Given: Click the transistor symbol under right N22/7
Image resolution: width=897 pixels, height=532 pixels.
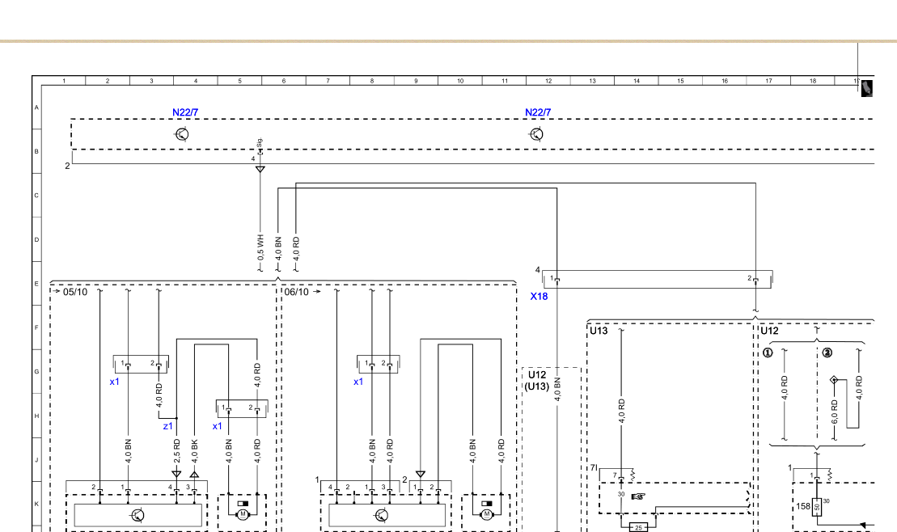Looking at the screenshot, I should pos(536,134).
